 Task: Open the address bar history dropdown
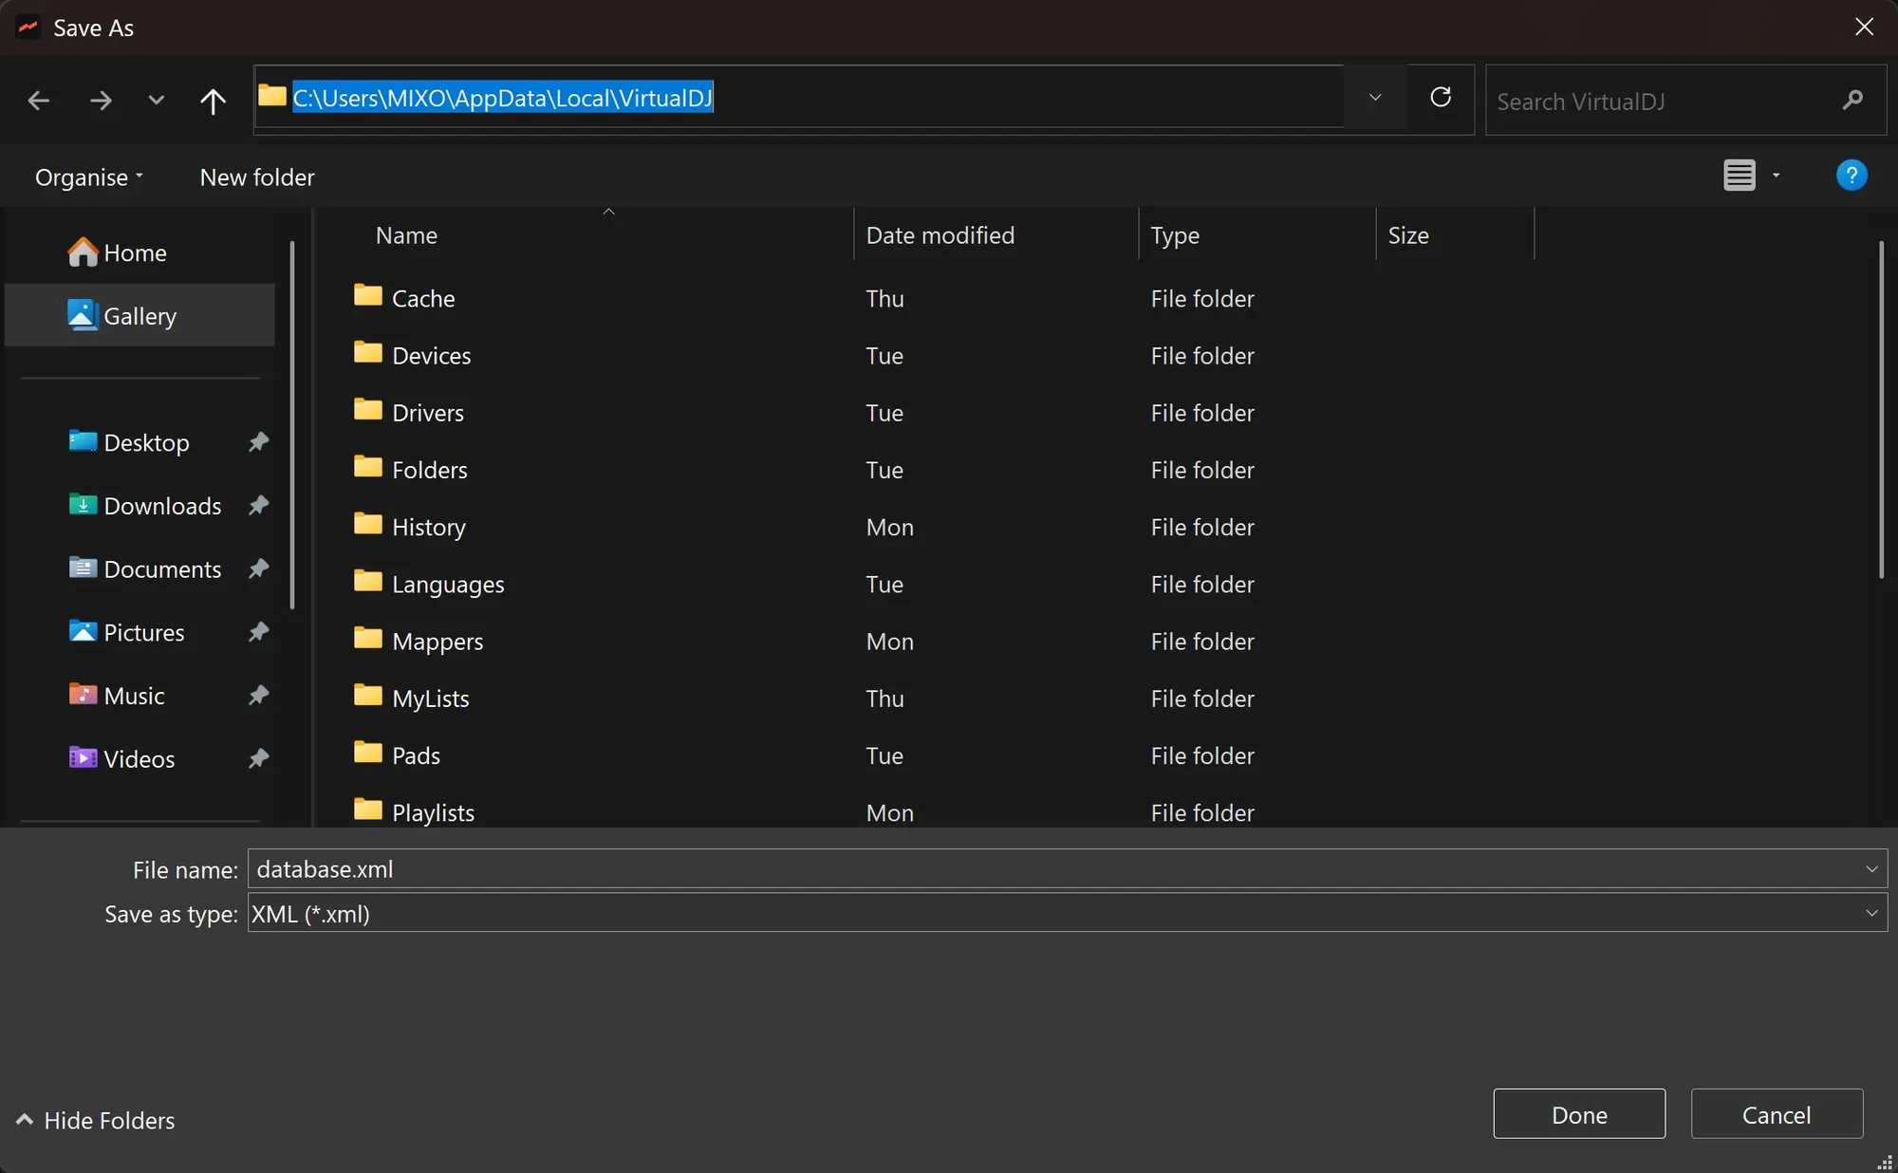click(x=1374, y=98)
